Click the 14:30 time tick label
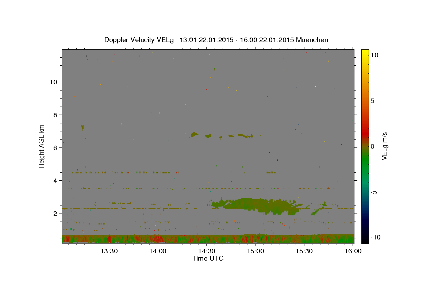 (x=207, y=251)
